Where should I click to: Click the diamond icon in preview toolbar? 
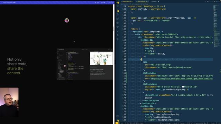(107, 2)
